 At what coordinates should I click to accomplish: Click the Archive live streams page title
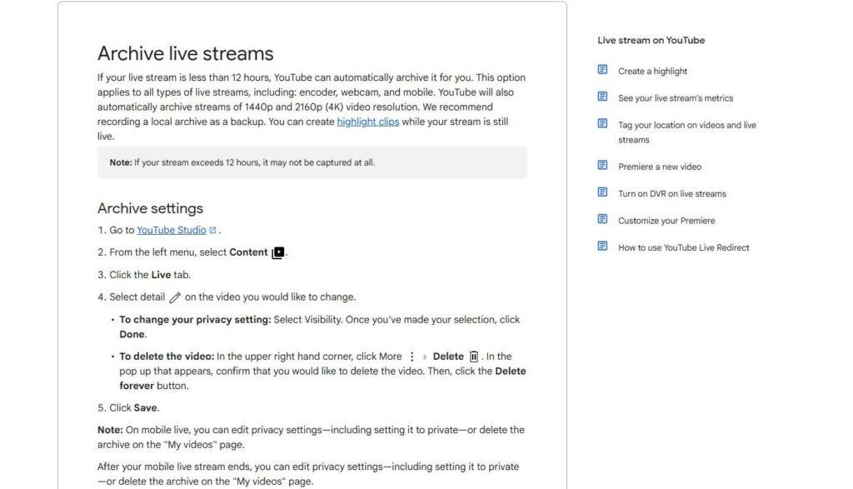point(186,54)
